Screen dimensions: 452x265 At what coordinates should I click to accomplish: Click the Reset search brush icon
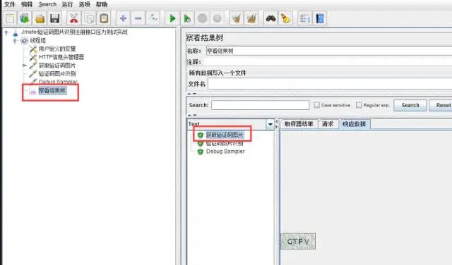285,18
